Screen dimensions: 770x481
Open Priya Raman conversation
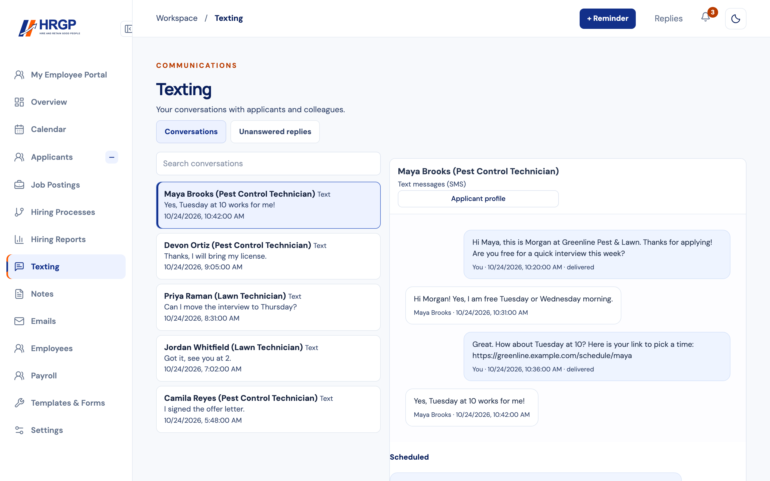pos(268,307)
